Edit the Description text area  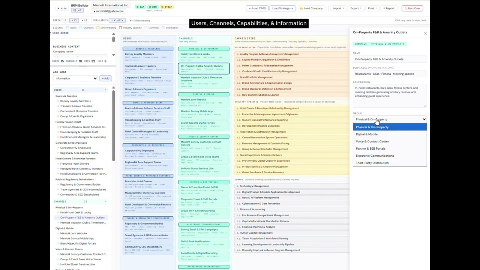[390, 96]
